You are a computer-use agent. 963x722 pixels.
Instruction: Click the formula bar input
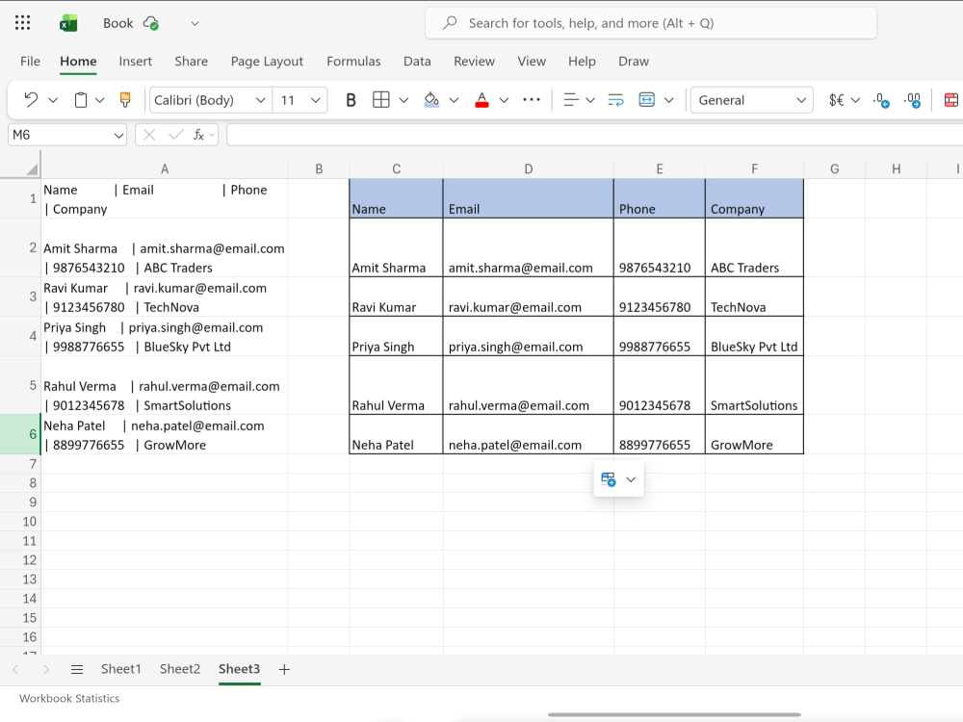coord(594,135)
